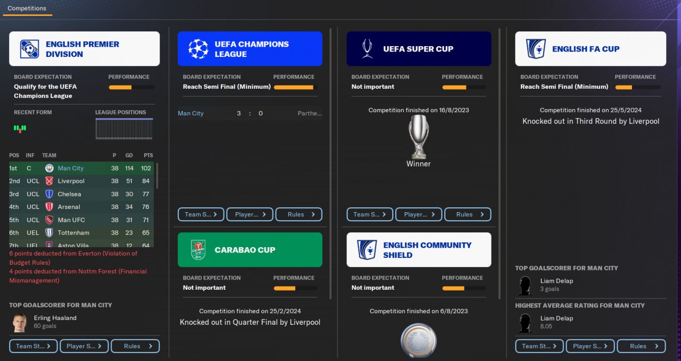681x361 pixels.
Task: Click Premier Division performance bar
Action: click(131, 87)
